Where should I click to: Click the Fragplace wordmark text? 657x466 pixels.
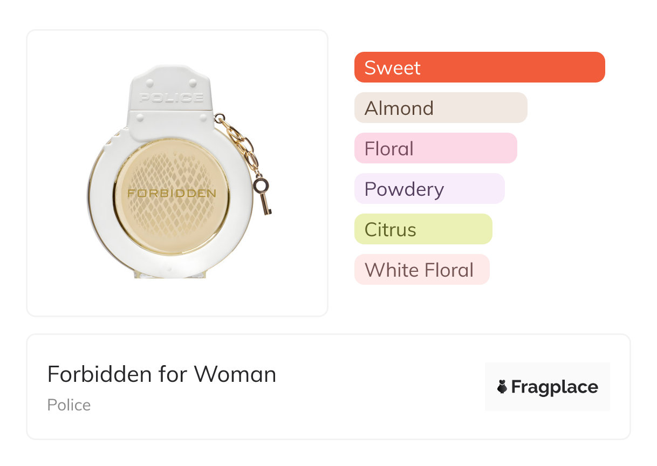pyautogui.click(x=555, y=387)
